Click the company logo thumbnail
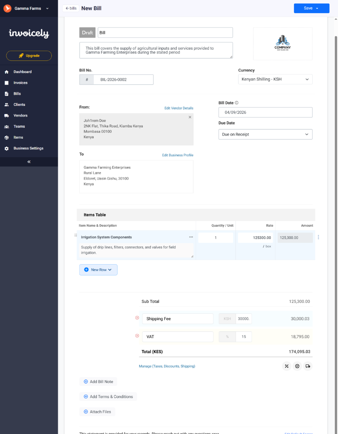Viewport: 338px width, 434px height. click(x=283, y=44)
